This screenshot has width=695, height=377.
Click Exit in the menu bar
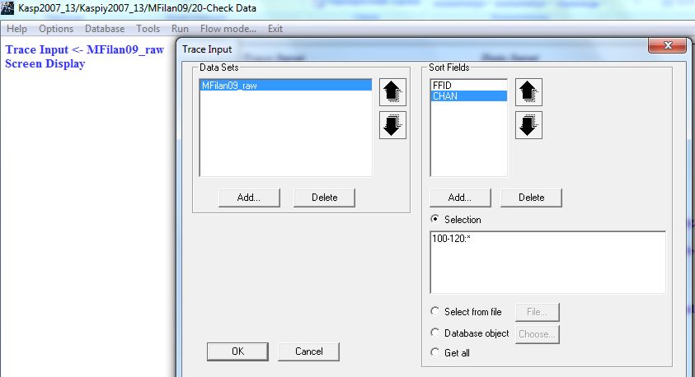pos(275,29)
